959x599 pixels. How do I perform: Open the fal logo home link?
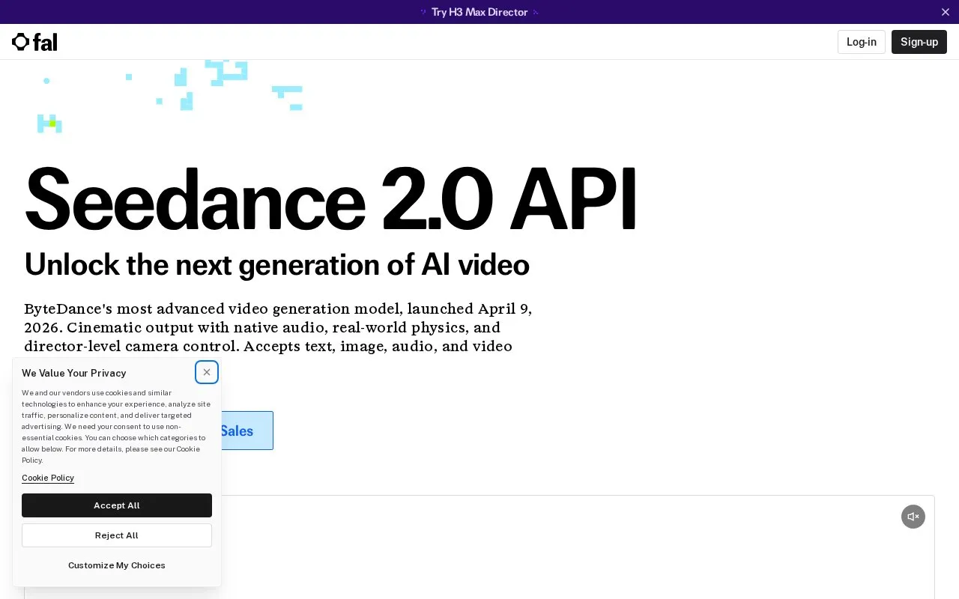[x=34, y=42]
